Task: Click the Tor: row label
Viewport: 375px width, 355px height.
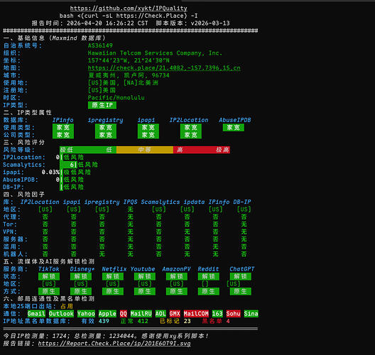Action: (9, 224)
